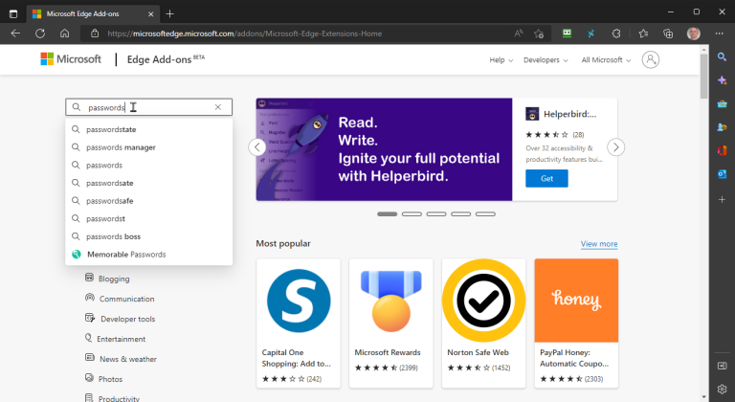Add this page to favorites
Screen dimensions: 735x402
click(539, 33)
